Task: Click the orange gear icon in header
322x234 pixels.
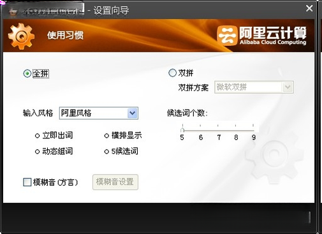Action: point(21,36)
